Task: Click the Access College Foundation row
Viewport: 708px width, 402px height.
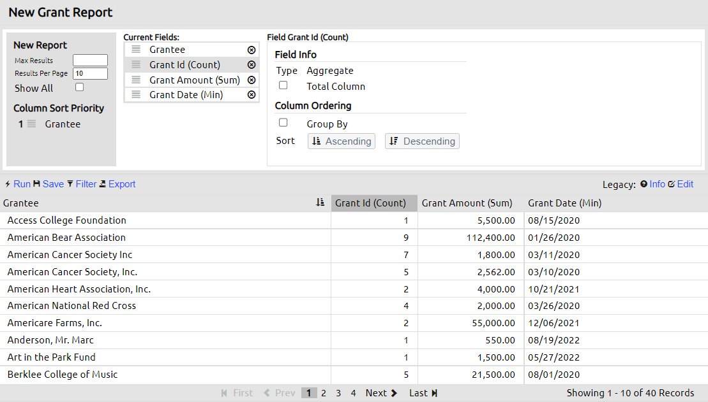Action: pos(354,220)
